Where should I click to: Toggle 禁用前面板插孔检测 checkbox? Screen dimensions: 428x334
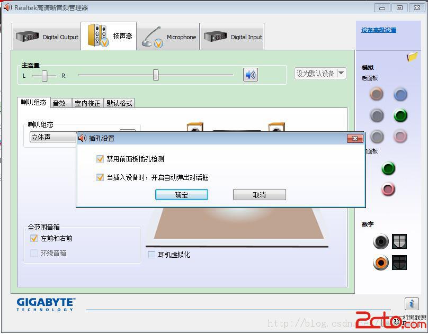pyautogui.click(x=100, y=159)
